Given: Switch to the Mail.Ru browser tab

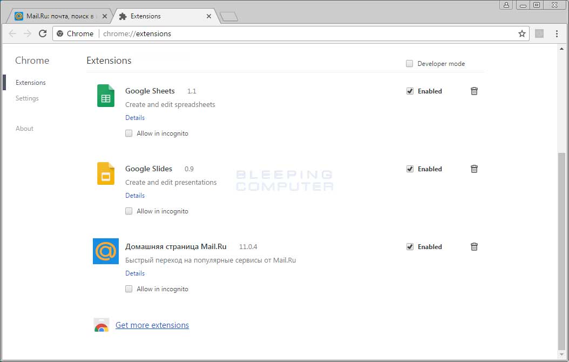Looking at the screenshot, I should point(59,16).
